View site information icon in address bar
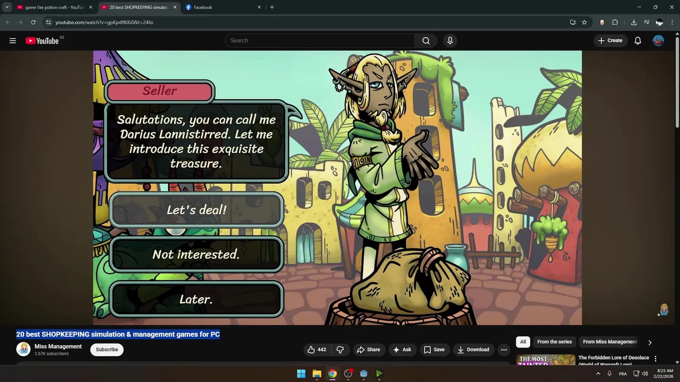 [x=48, y=22]
